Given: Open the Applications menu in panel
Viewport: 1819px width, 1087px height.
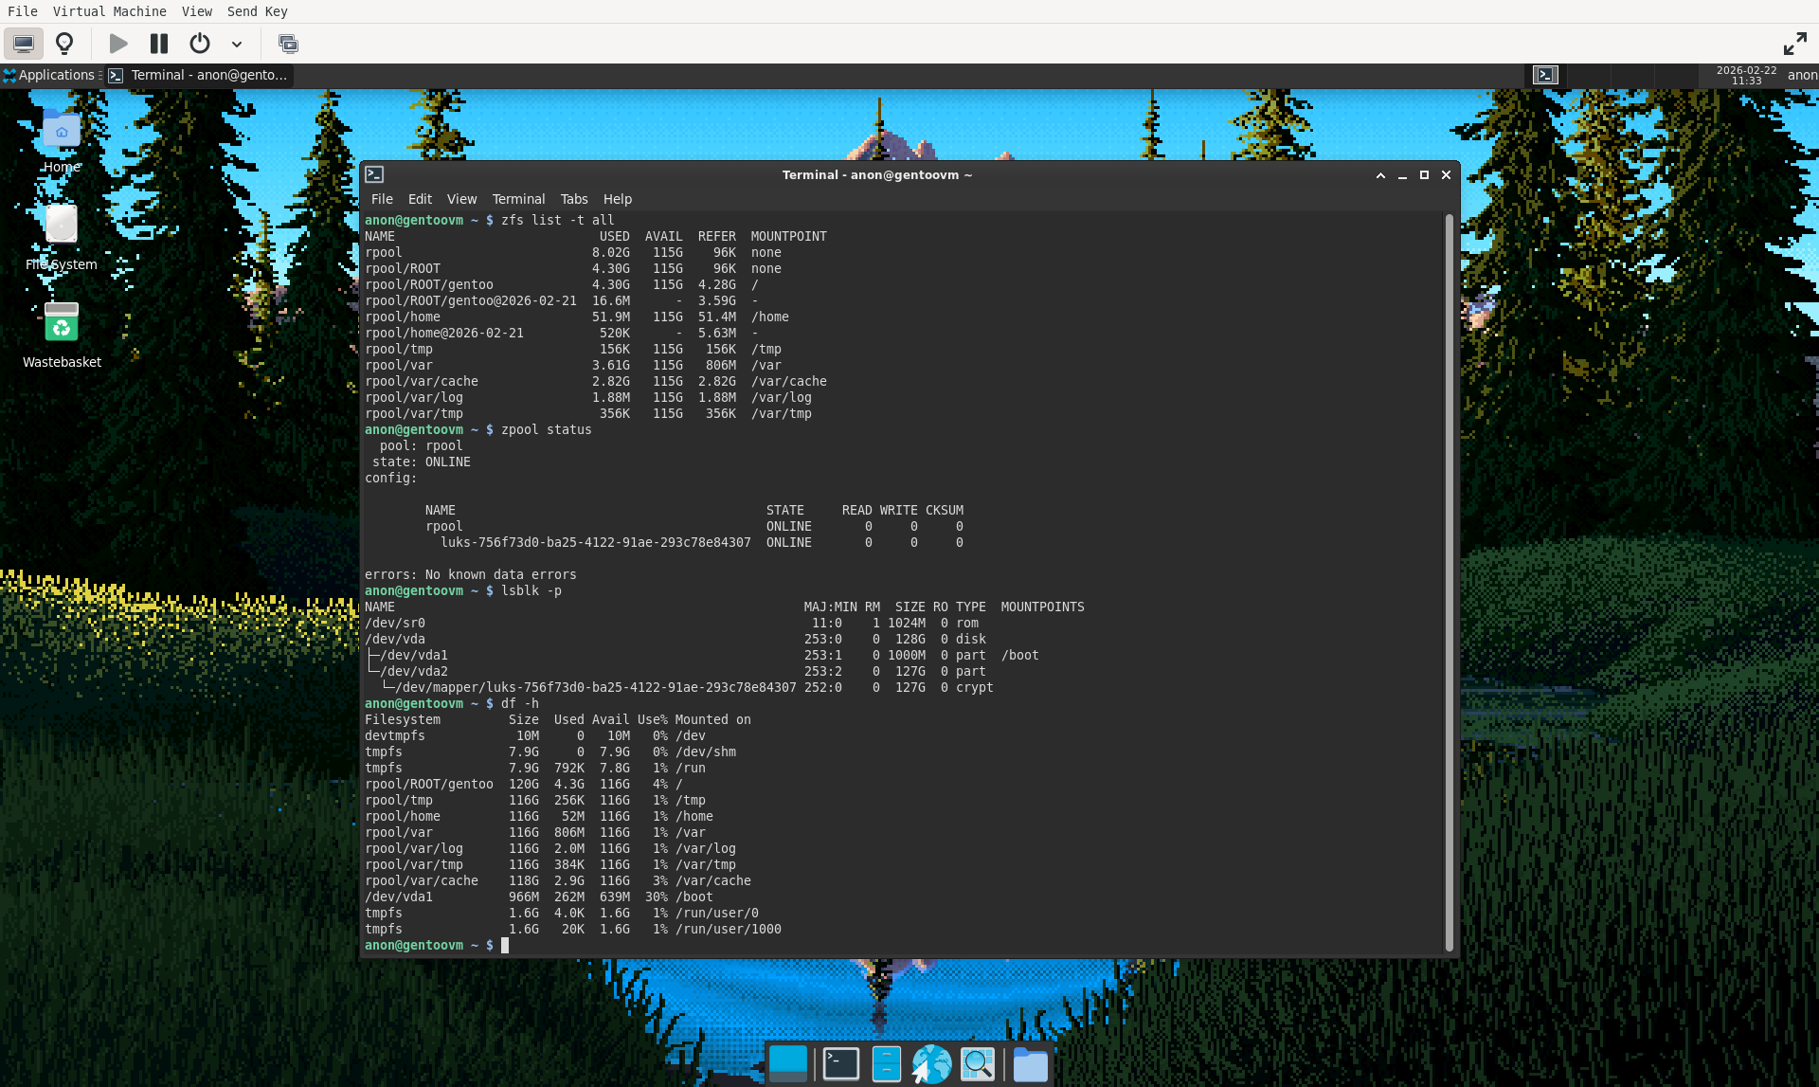Looking at the screenshot, I should pos(50,75).
